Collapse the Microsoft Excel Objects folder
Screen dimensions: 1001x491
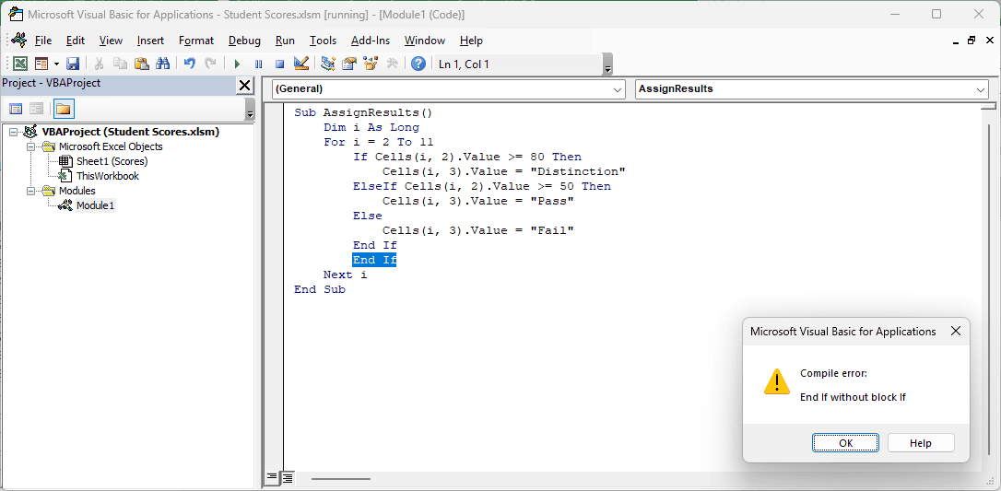(30, 146)
